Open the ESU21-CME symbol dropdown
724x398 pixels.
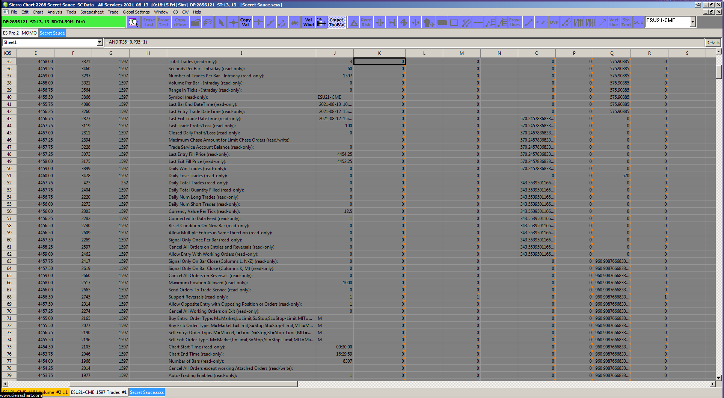(x=692, y=22)
